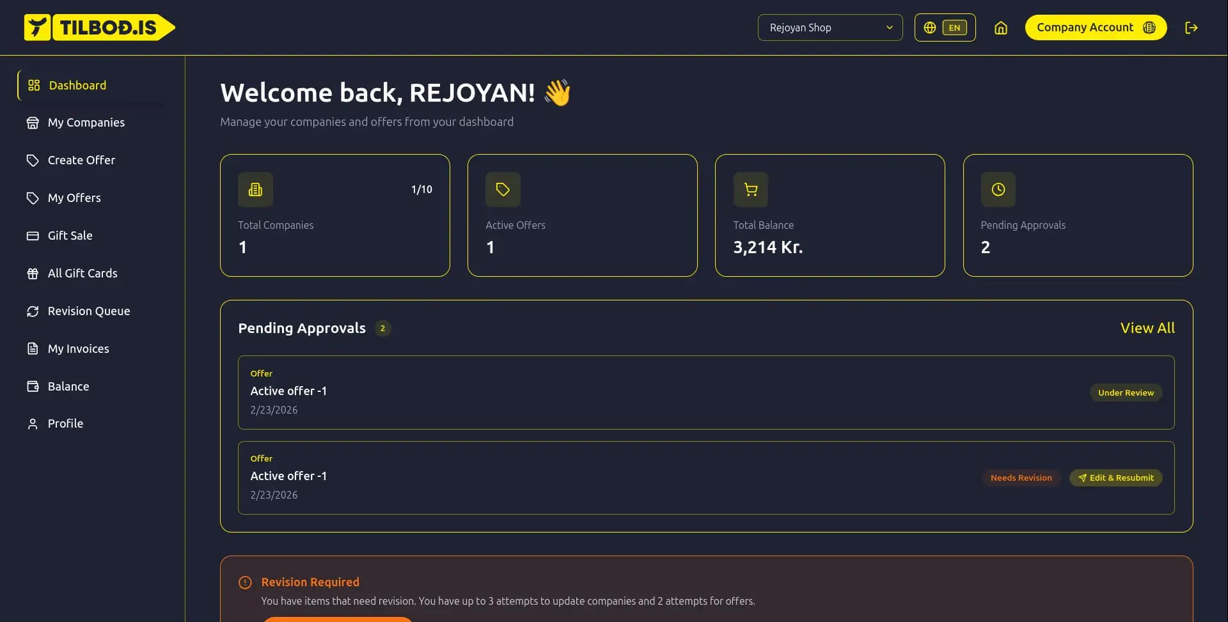Click the home icon in the top bar

[1000, 27]
